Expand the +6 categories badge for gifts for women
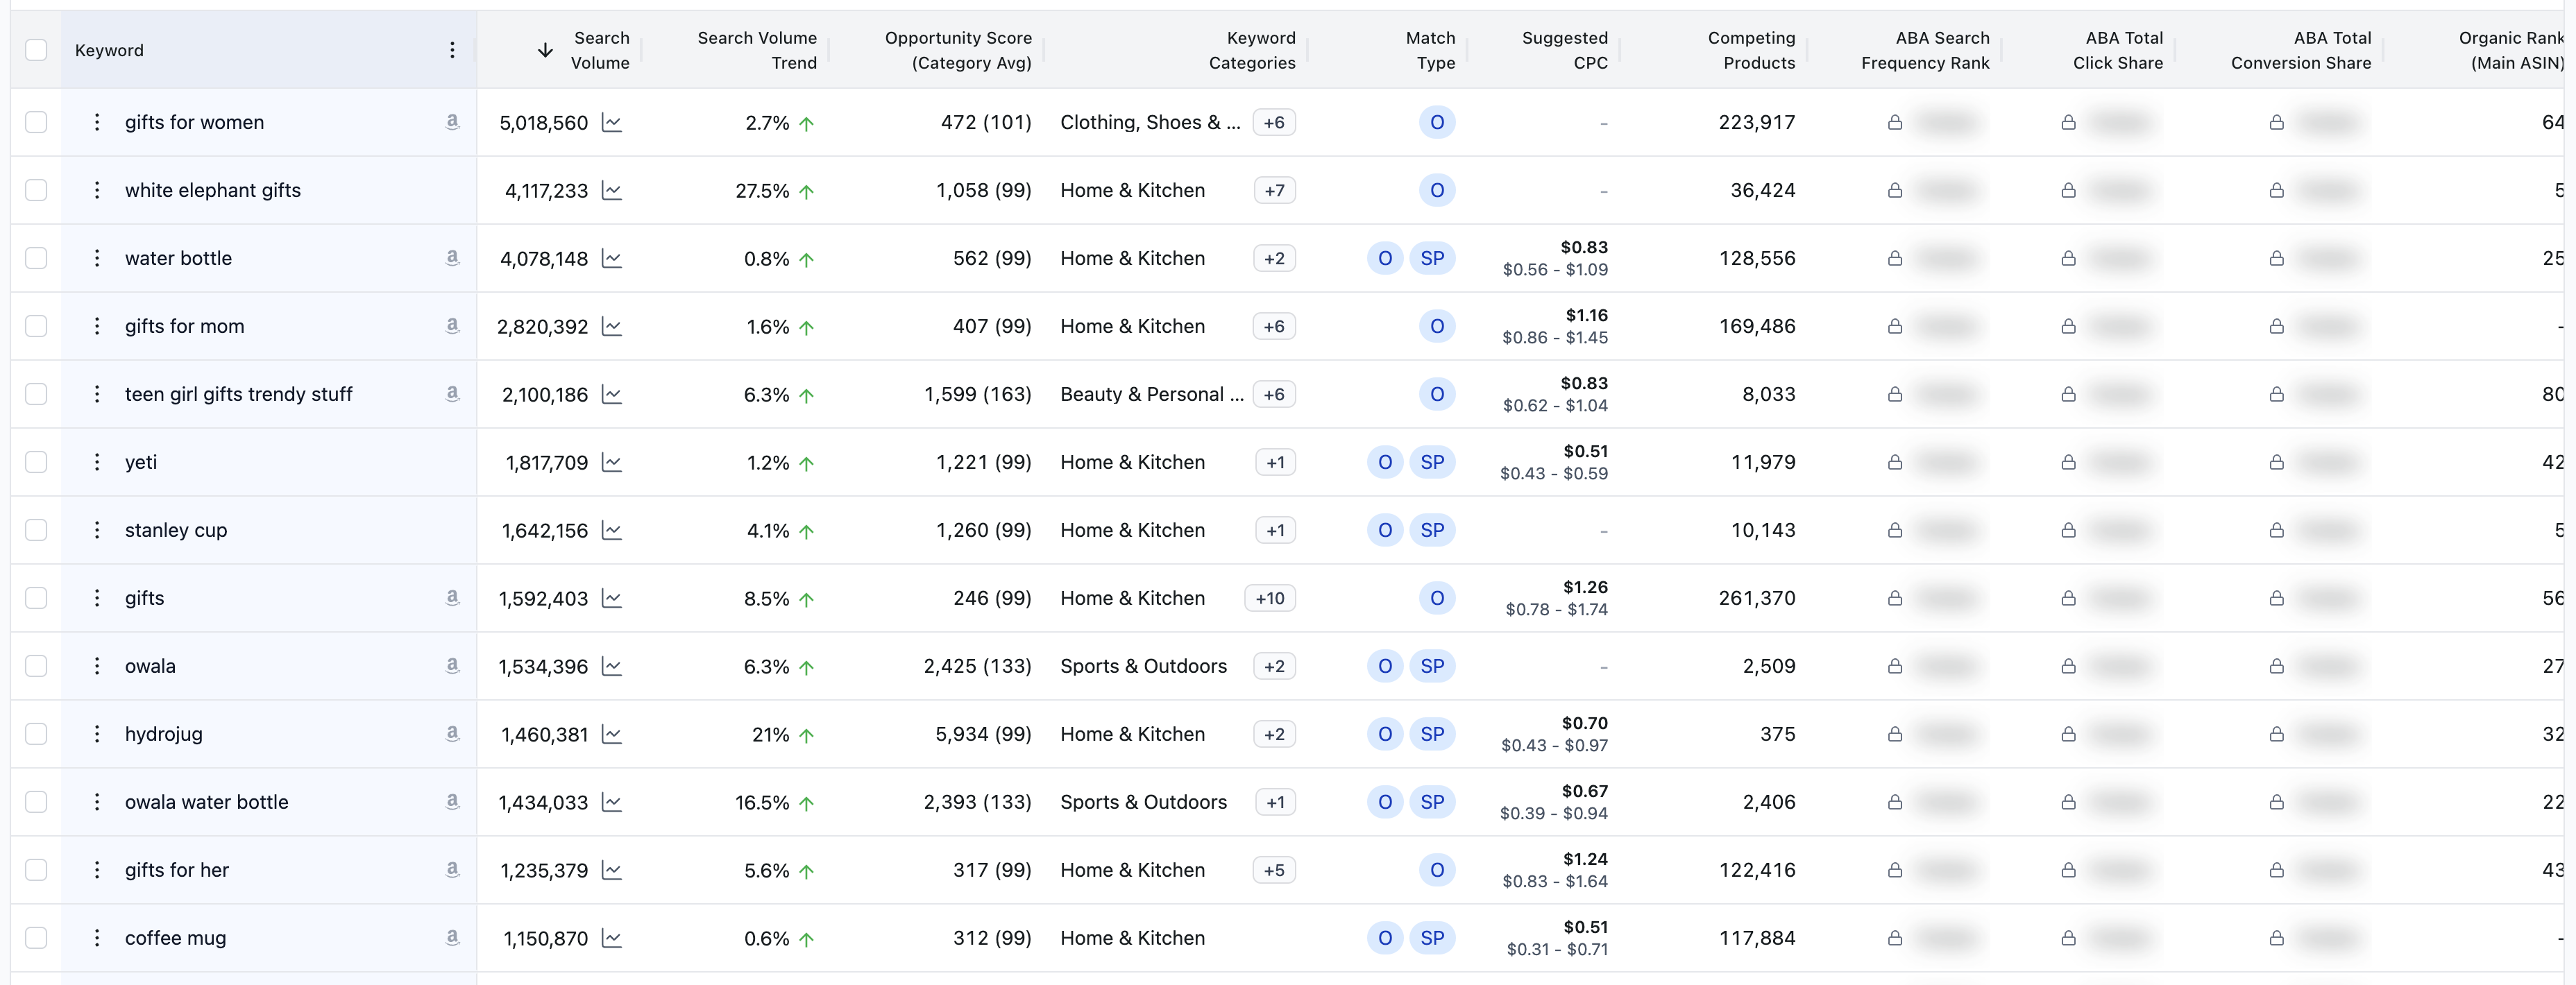This screenshot has width=2576, height=985. pos(1273,122)
